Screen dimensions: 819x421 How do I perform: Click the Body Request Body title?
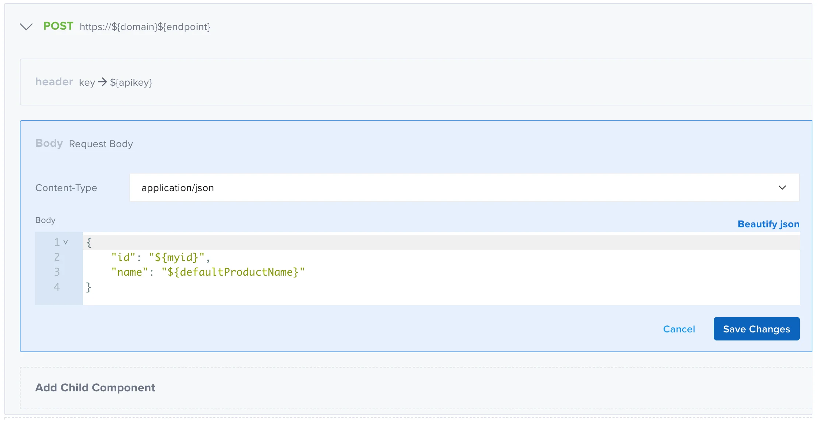pos(84,144)
